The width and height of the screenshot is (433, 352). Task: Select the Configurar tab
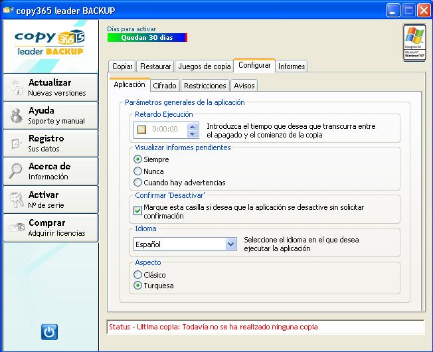[x=254, y=66]
